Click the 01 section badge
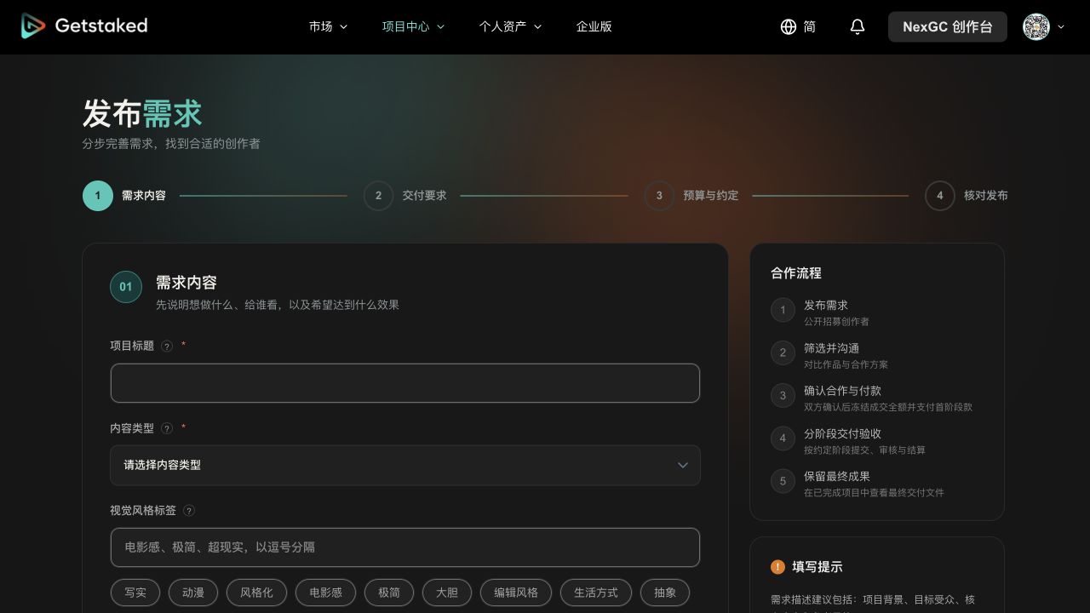 126,287
